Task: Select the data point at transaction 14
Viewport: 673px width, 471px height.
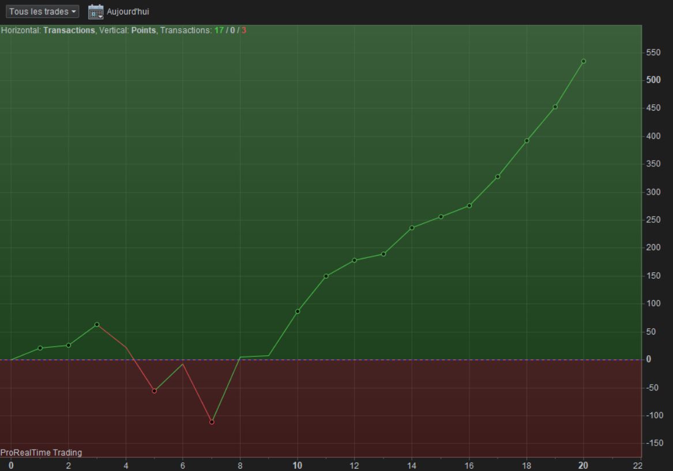Action: point(412,228)
